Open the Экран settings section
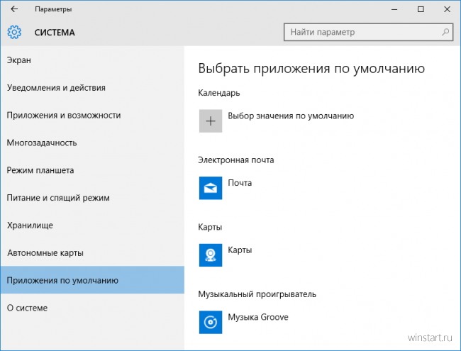Image resolution: width=461 pixels, height=351 pixels. coord(19,60)
